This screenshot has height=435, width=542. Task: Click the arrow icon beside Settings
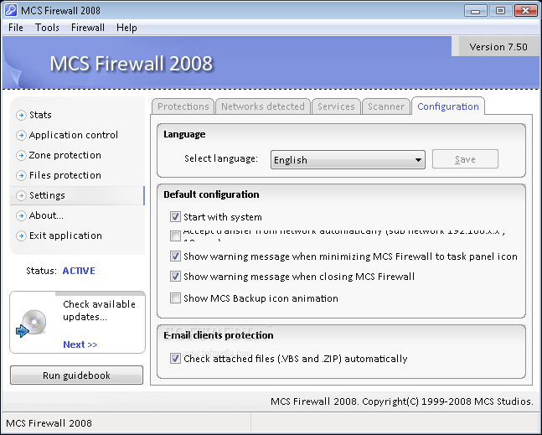(21, 195)
